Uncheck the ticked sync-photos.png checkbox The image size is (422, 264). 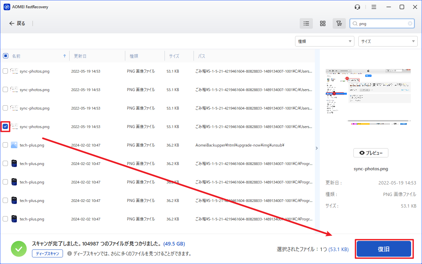pyautogui.click(x=5, y=126)
